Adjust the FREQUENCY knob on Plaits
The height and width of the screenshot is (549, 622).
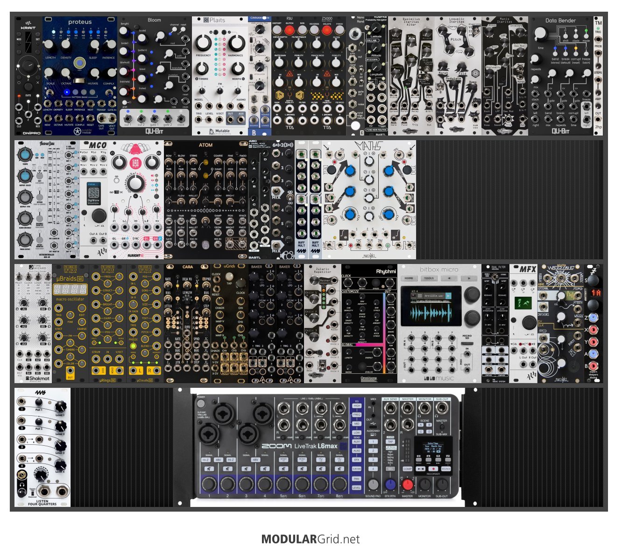coord(203,43)
